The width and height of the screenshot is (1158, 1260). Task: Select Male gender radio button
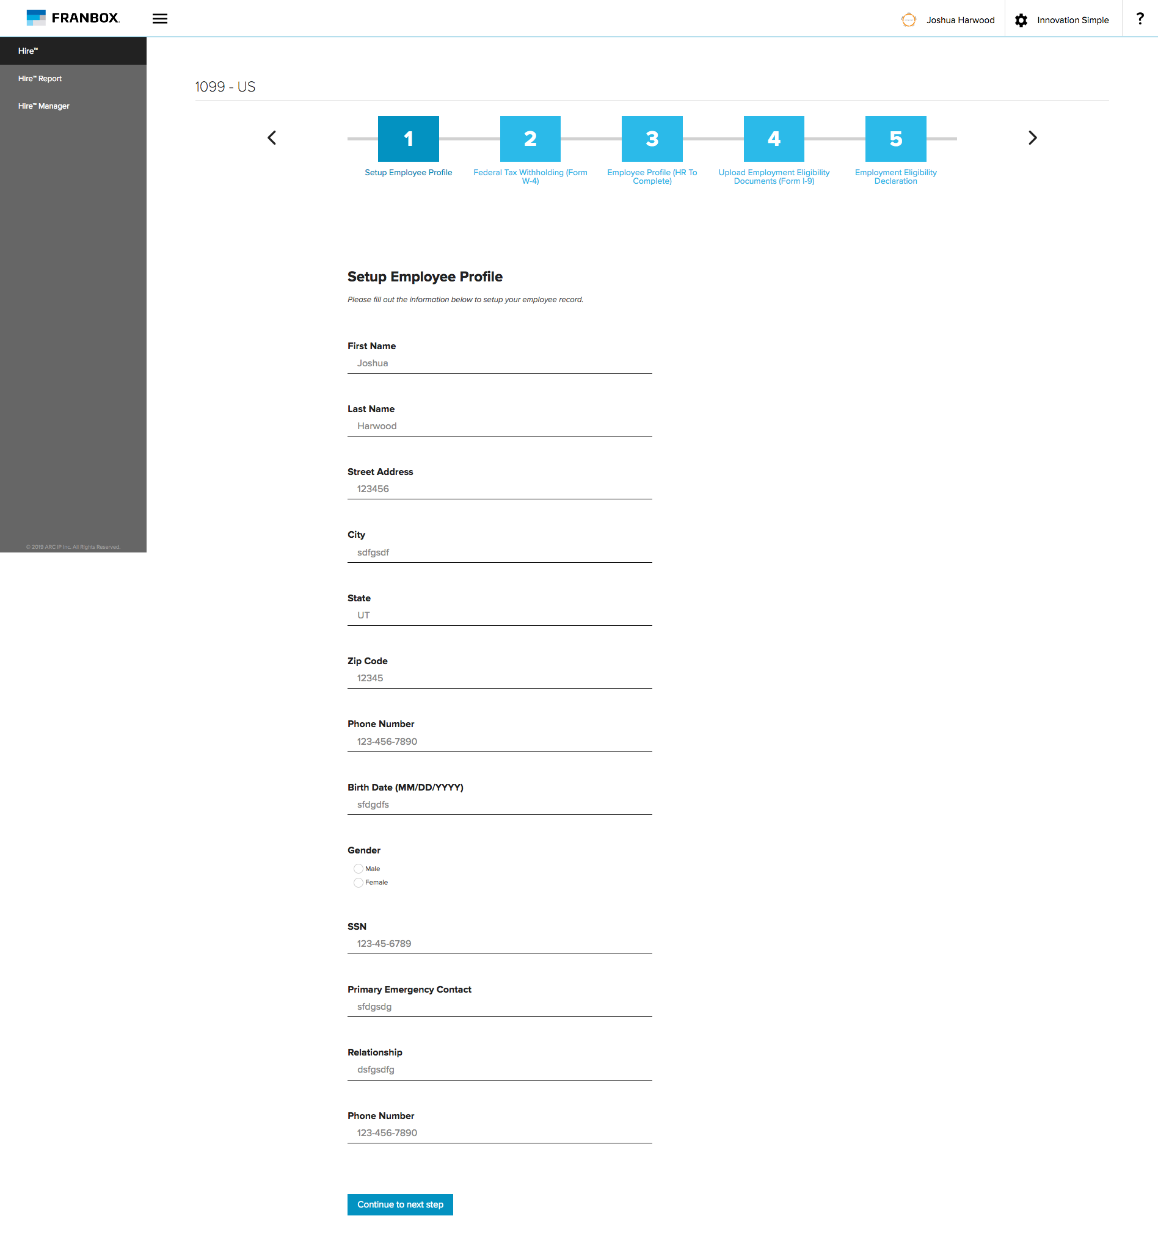tap(359, 869)
